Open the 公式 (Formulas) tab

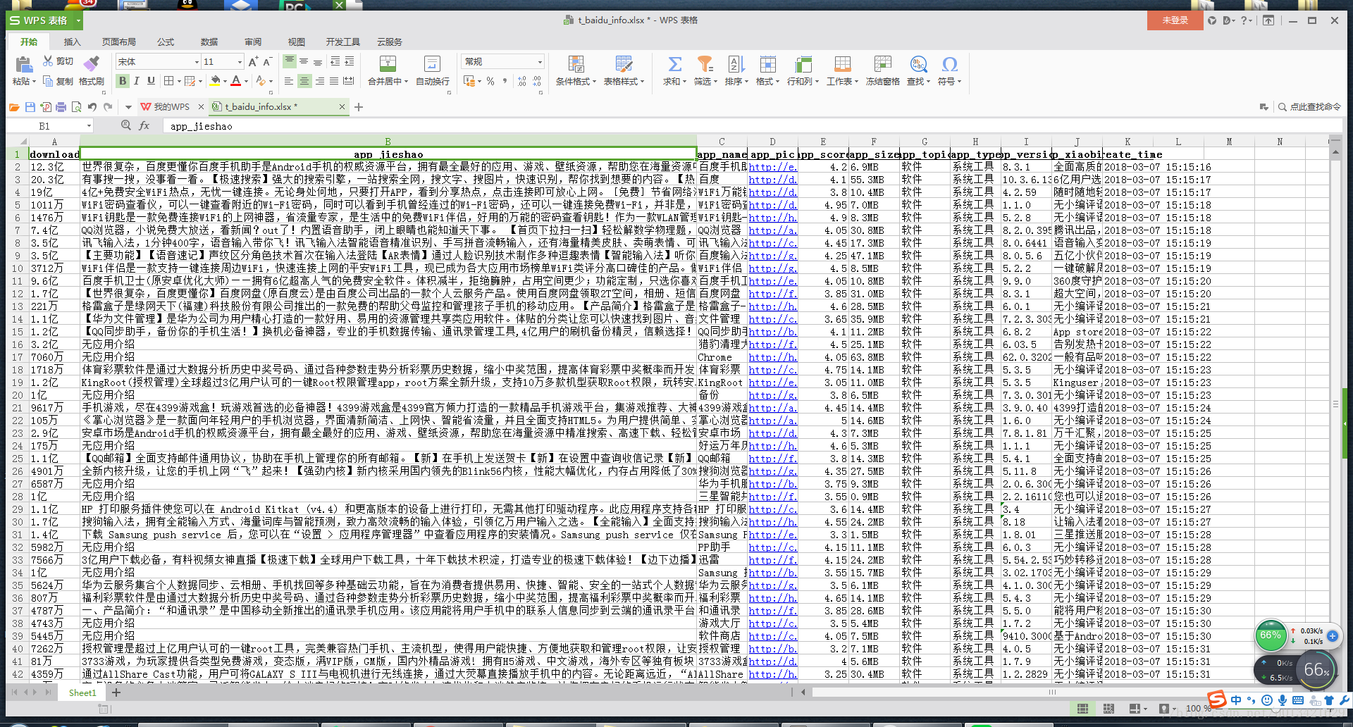click(x=166, y=42)
